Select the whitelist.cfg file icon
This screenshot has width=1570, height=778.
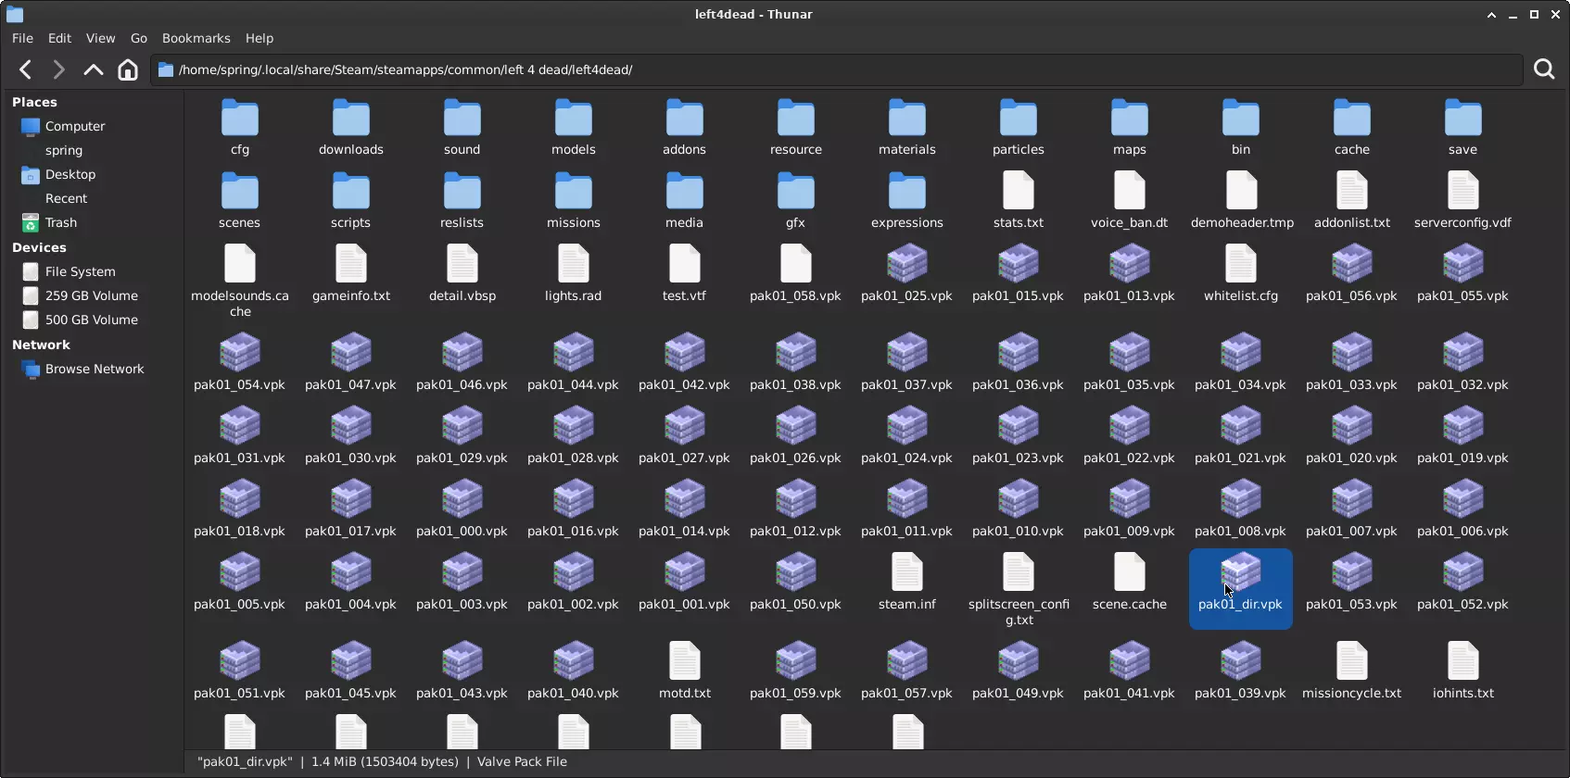pos(1241,264)
